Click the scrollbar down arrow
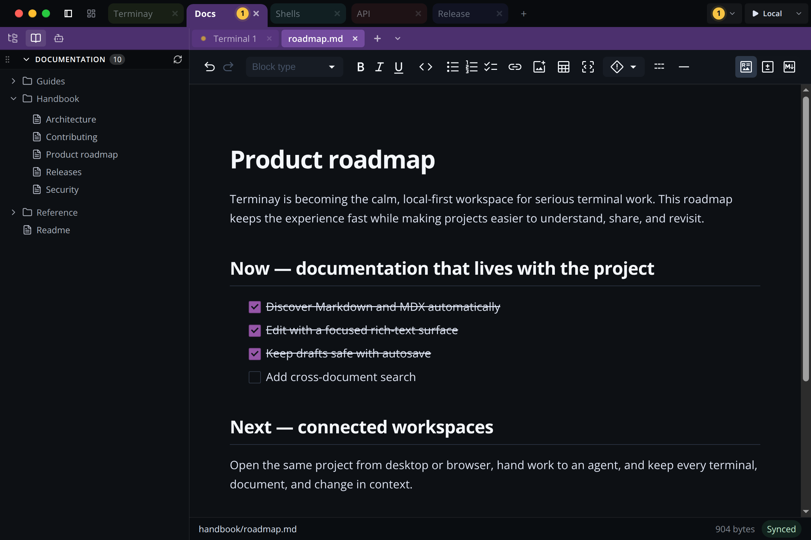Screen dimensions: 811x540 point(806,511)
